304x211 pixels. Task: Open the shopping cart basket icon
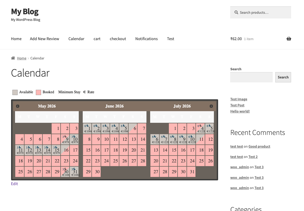pyautogui.click(x=289, y=39)
